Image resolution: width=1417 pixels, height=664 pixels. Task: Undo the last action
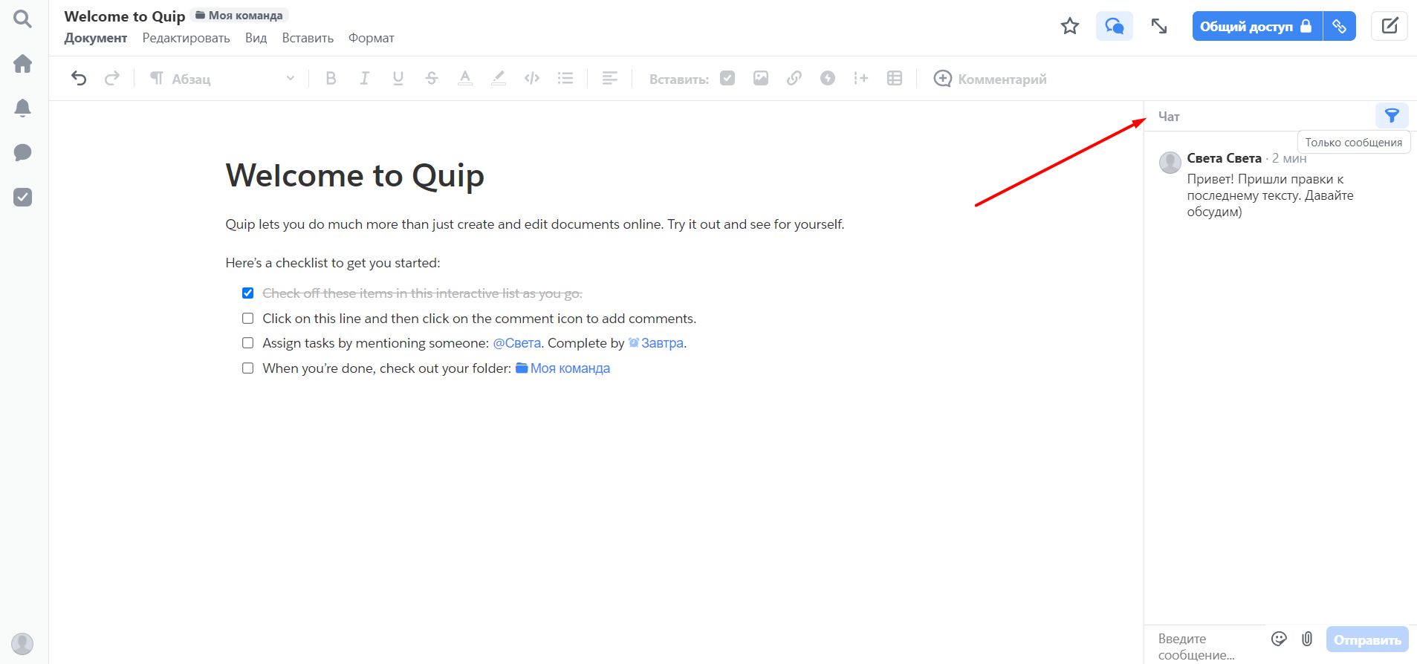click(79, 78)
